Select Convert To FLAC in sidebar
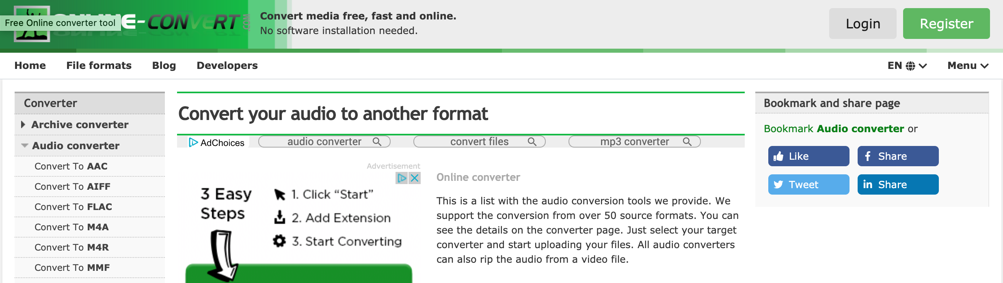The width and height of the screenshot is (1003, 283). point(73,207)
